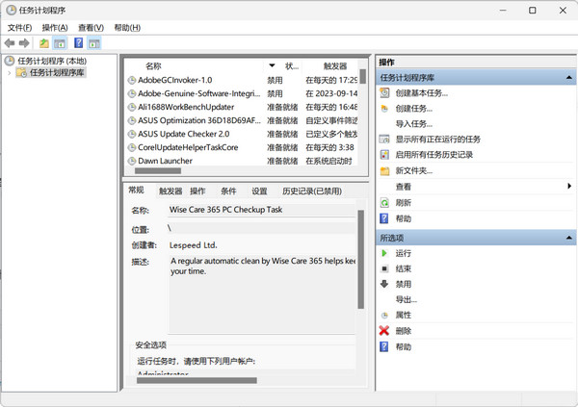Click 启用所有任务历史记录 action
This screenshot has width=578, height=407.
pos(433,155)
